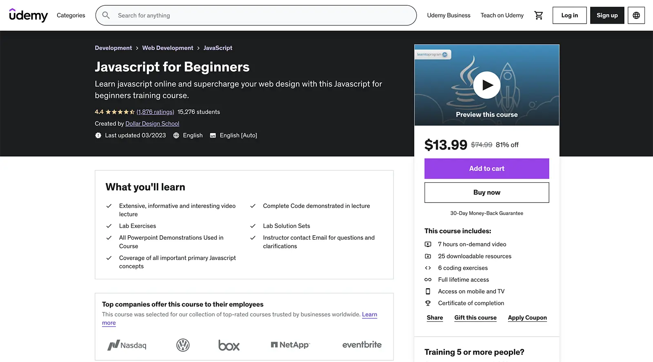Click the Volkswagen logo
The height and width of the screenshot is (362, 653).
point(183,345)
